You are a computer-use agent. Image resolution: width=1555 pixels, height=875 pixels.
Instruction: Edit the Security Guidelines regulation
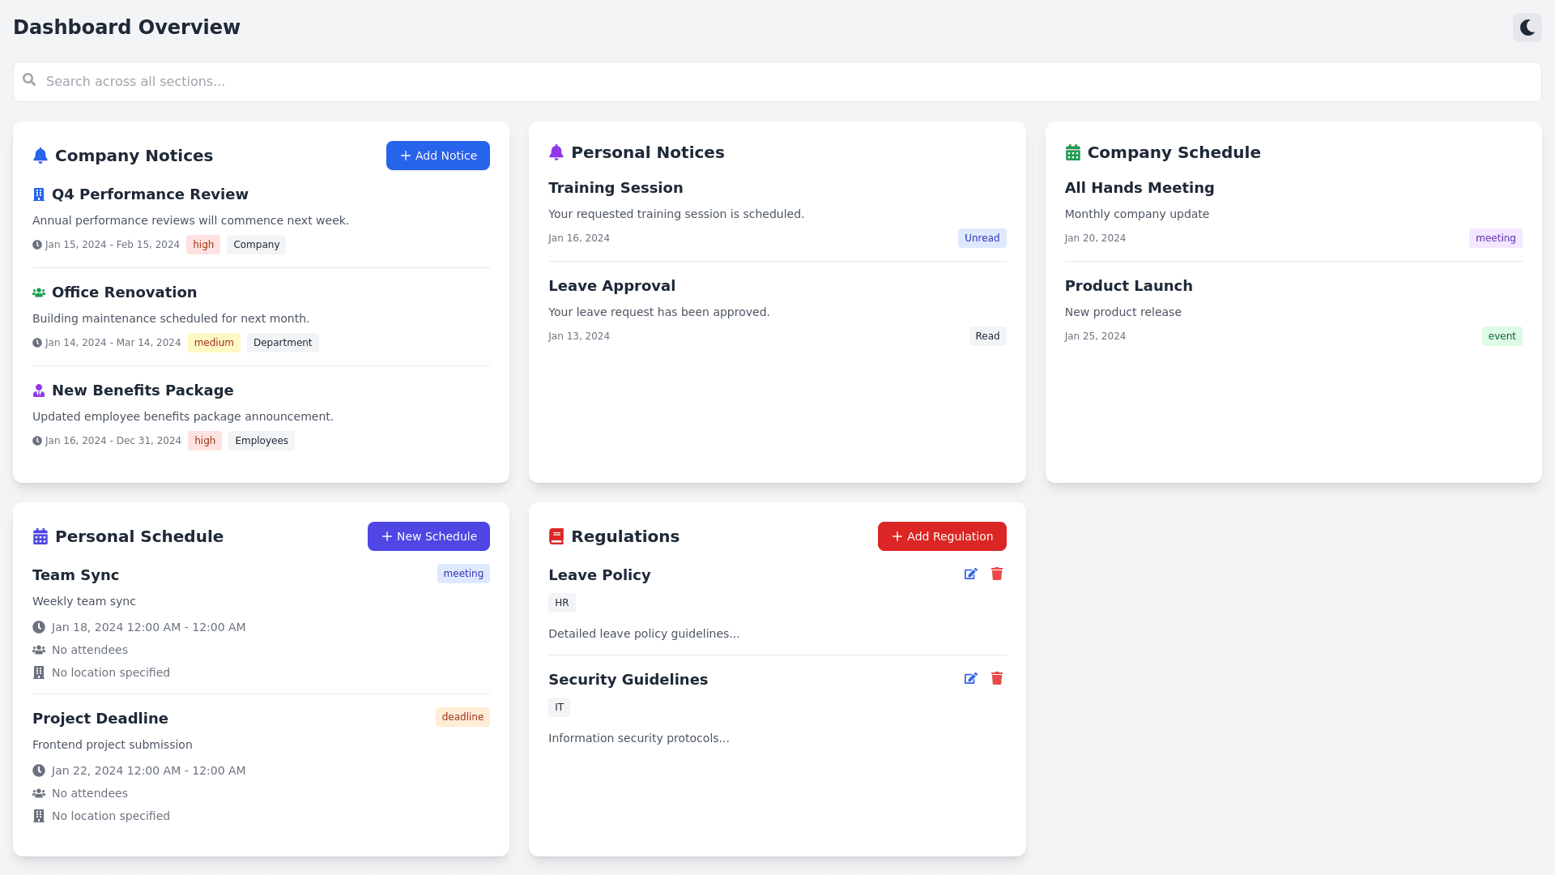pyautogui.click(x=970, y=679)
